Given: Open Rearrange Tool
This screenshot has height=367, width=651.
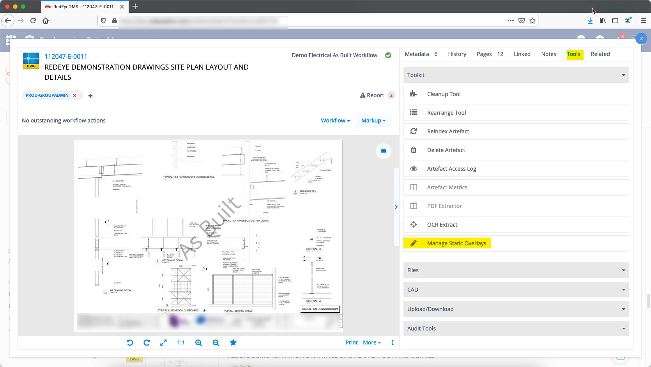Looking at the screenshot, I should click(x=516, y=113).
